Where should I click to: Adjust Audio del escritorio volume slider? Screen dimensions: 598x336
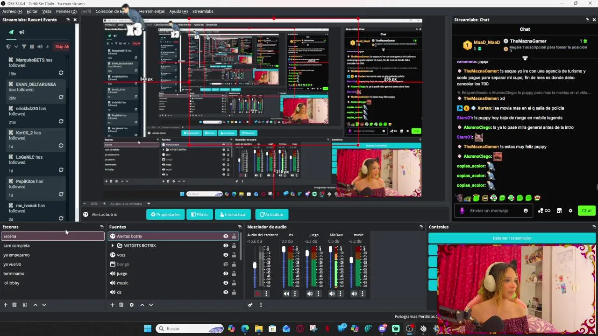(255, 266)
